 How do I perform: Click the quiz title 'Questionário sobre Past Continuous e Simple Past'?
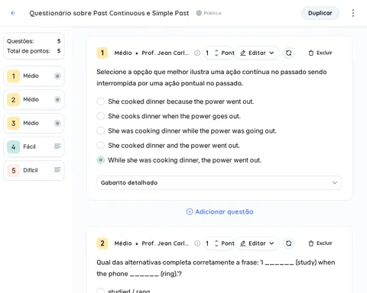click(109, 13)
